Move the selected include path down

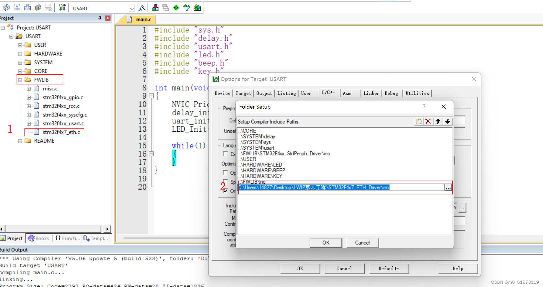pos(448,121)
